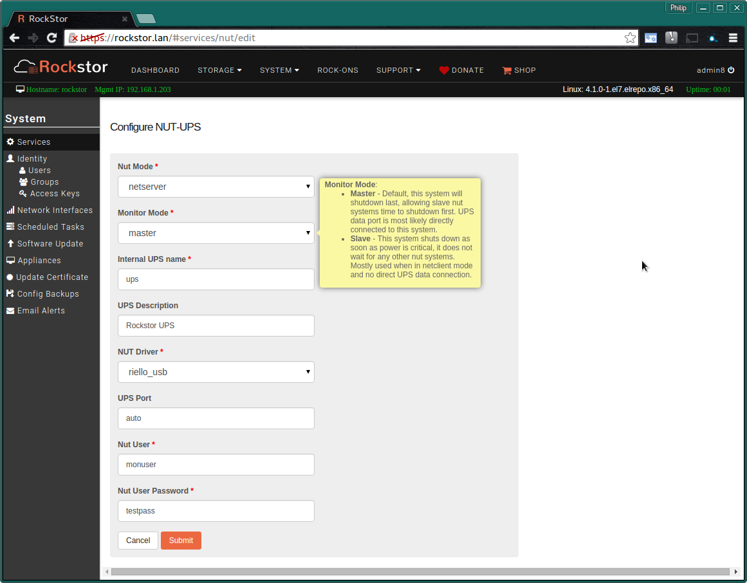The width and height of the screenshot is (747, 583).
Task: Open the Chrome hamburger menu
Action: [733, 37]
